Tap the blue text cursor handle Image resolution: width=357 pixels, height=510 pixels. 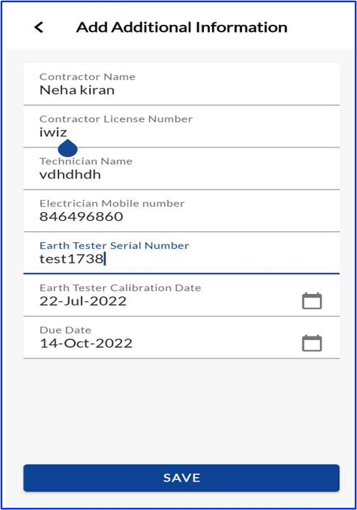pos(67,148)
